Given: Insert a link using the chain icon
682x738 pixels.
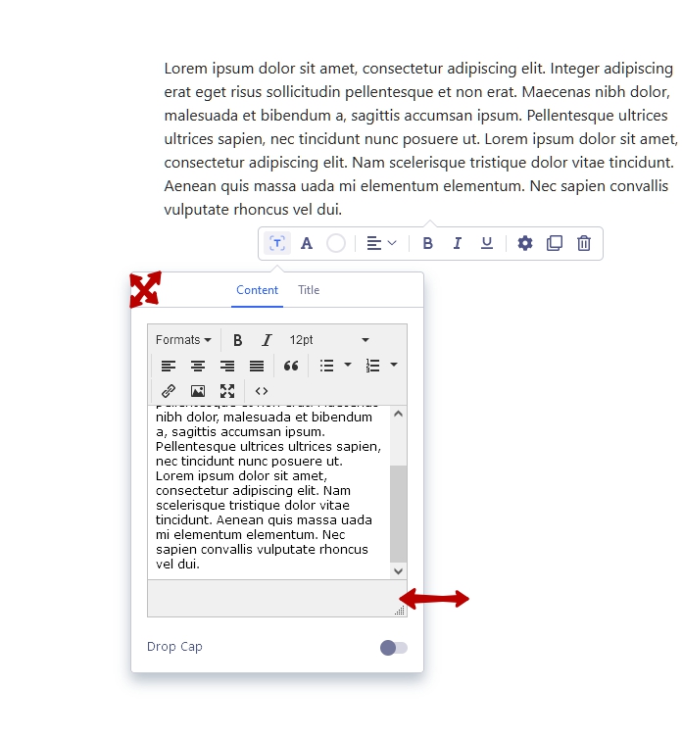Looking at the screenshot, I should pos(169,391).
